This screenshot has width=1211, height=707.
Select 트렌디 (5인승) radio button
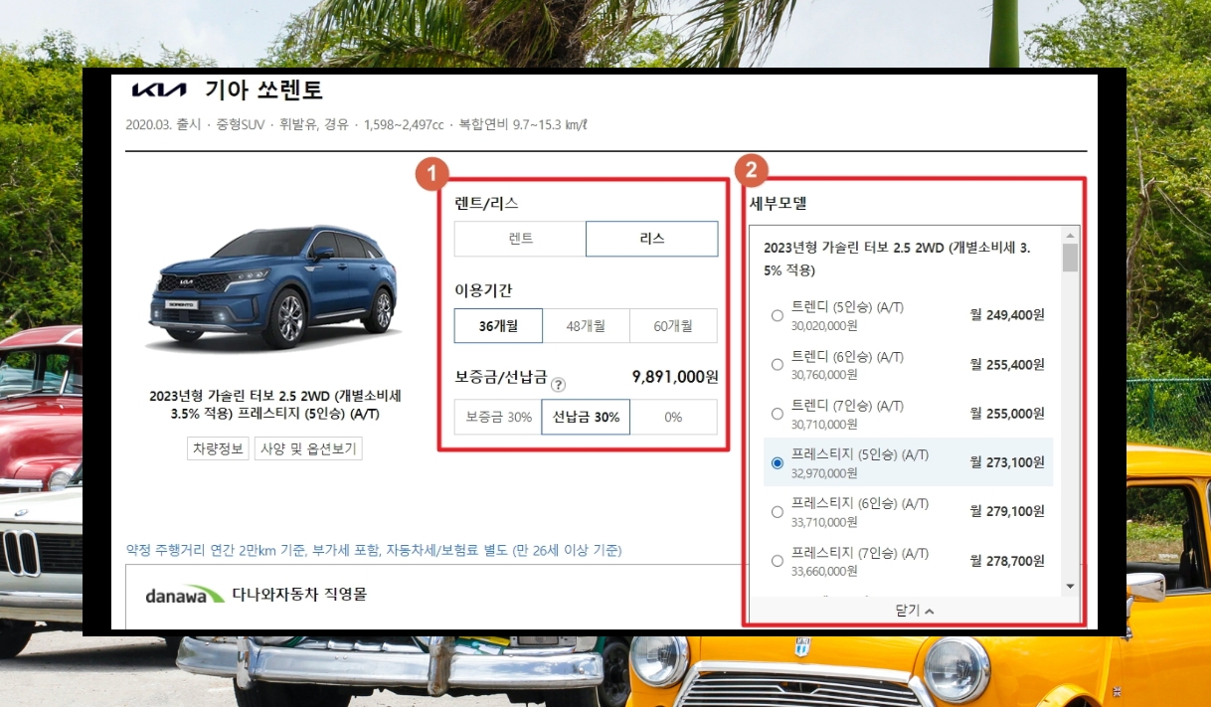778,315
